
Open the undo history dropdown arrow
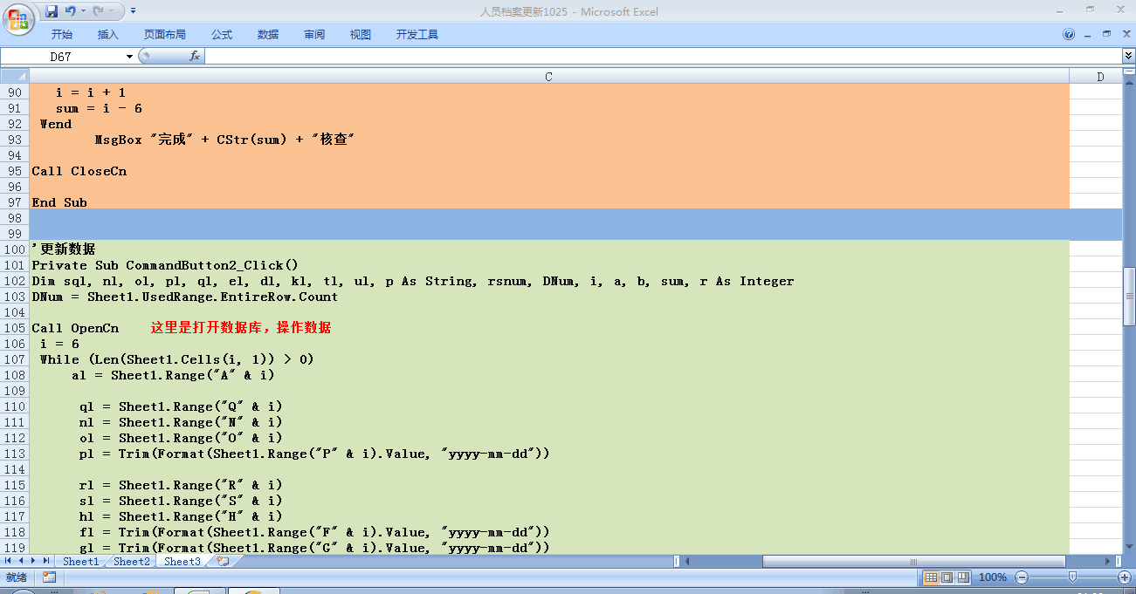[x=83, y=11]
